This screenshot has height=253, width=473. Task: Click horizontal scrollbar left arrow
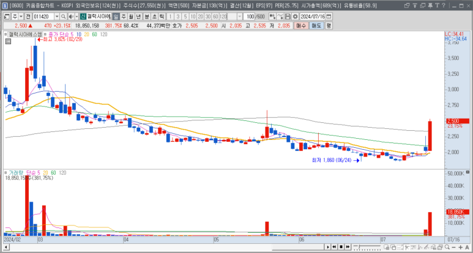point(5,247)
